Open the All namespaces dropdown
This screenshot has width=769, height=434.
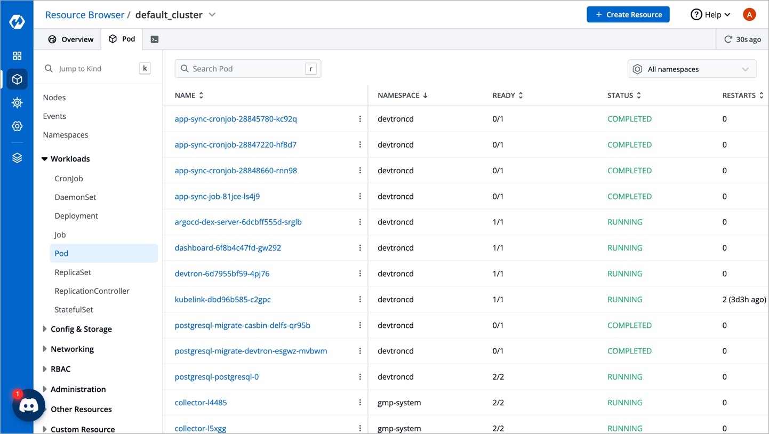692,69
